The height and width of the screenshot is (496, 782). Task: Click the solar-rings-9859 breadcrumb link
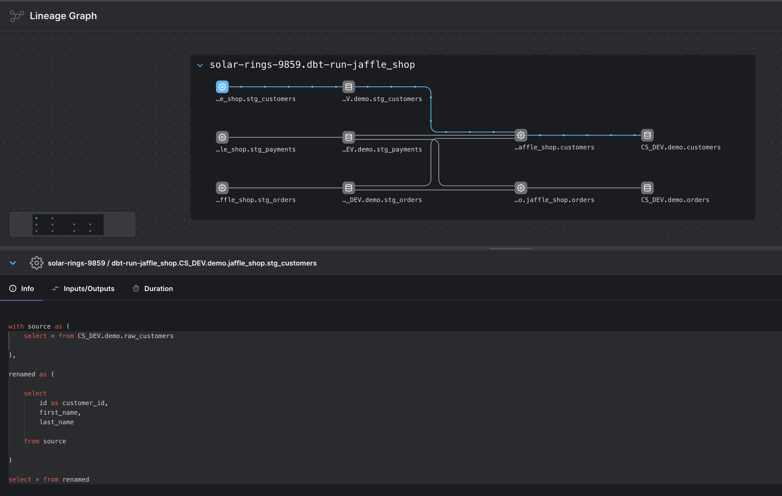76,263
